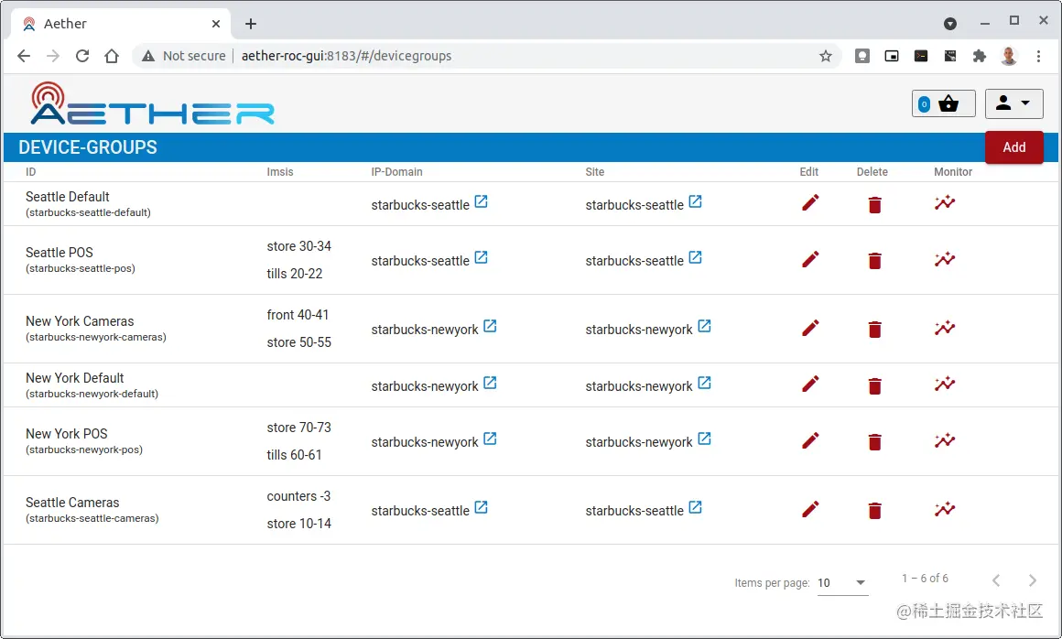Select 'store 70-73' Imsis entry

point(298,428)
